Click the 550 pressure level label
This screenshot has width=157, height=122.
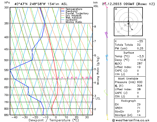[7, 70]
